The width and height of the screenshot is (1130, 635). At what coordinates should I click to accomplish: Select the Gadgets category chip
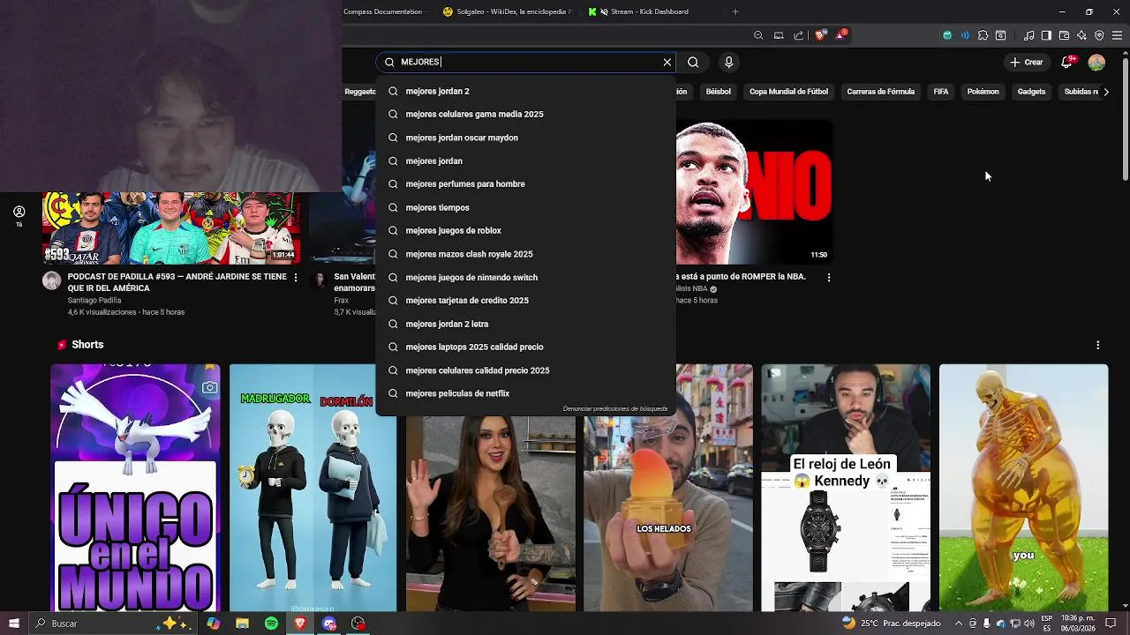(x=1031, y=92)
